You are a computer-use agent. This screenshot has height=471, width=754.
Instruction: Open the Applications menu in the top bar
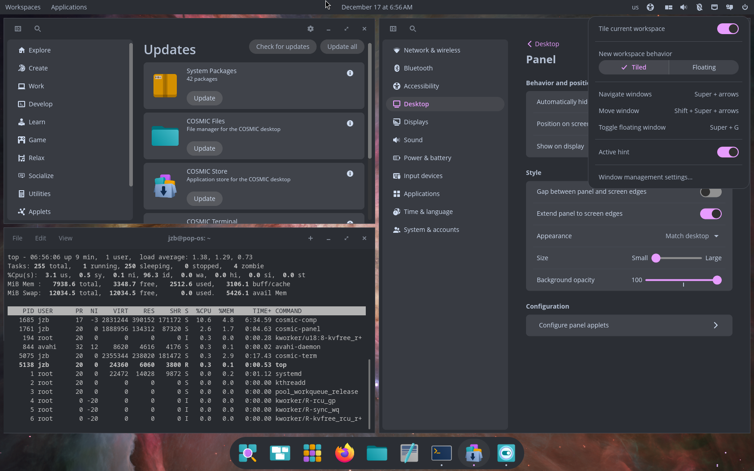pyautogui.click(x=68, y=7)
